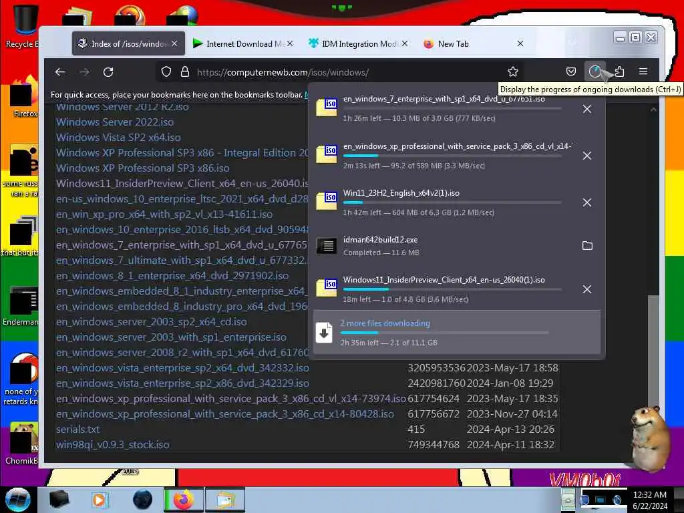This screenshot has width=684, height=513.
Task: Click the Windows11_InsiderPreview(1) download progress bar
Action: 452,289
